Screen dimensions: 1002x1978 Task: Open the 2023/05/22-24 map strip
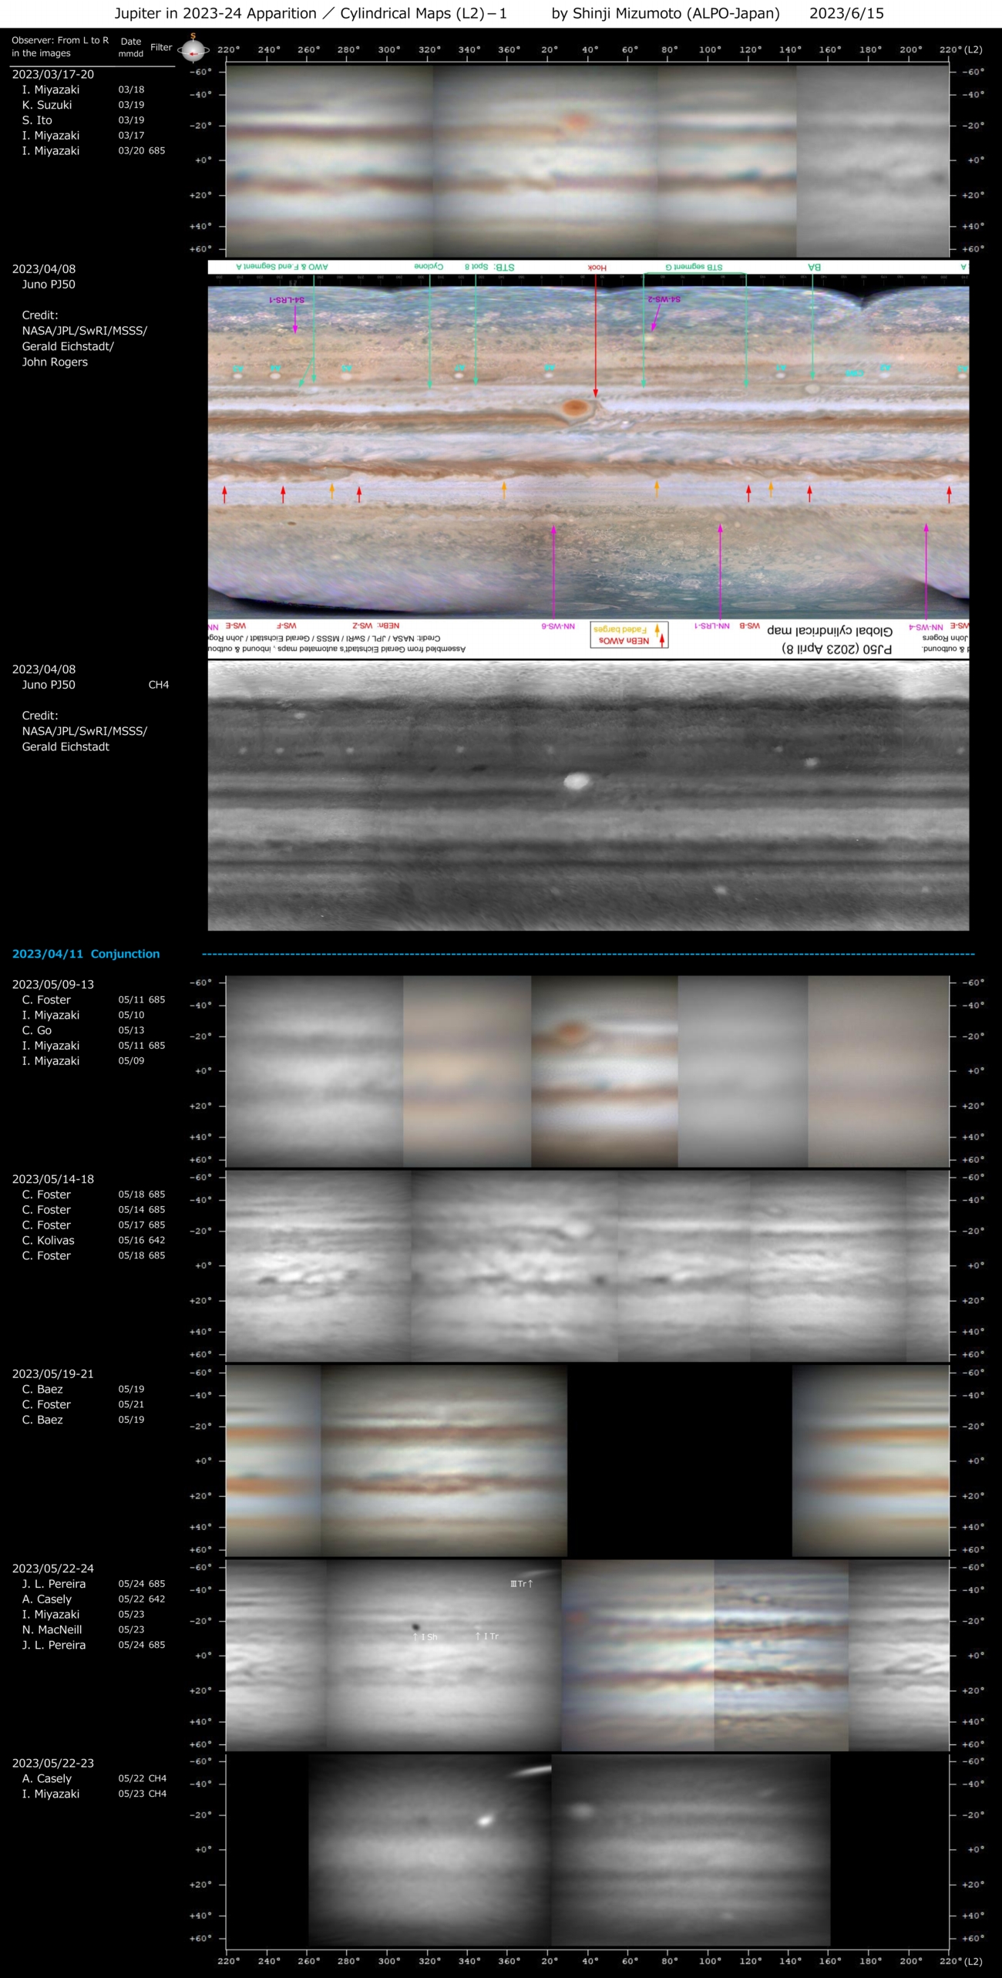pos(587,1656)
